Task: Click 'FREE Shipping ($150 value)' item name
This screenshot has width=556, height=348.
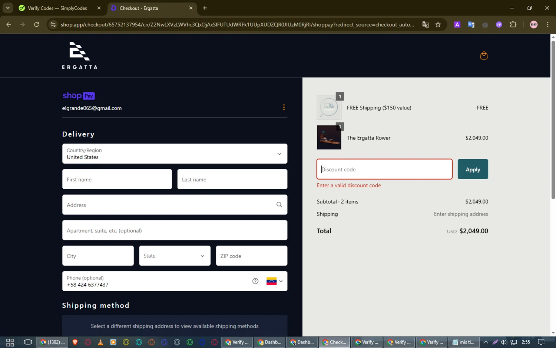Action: (379, 108)
